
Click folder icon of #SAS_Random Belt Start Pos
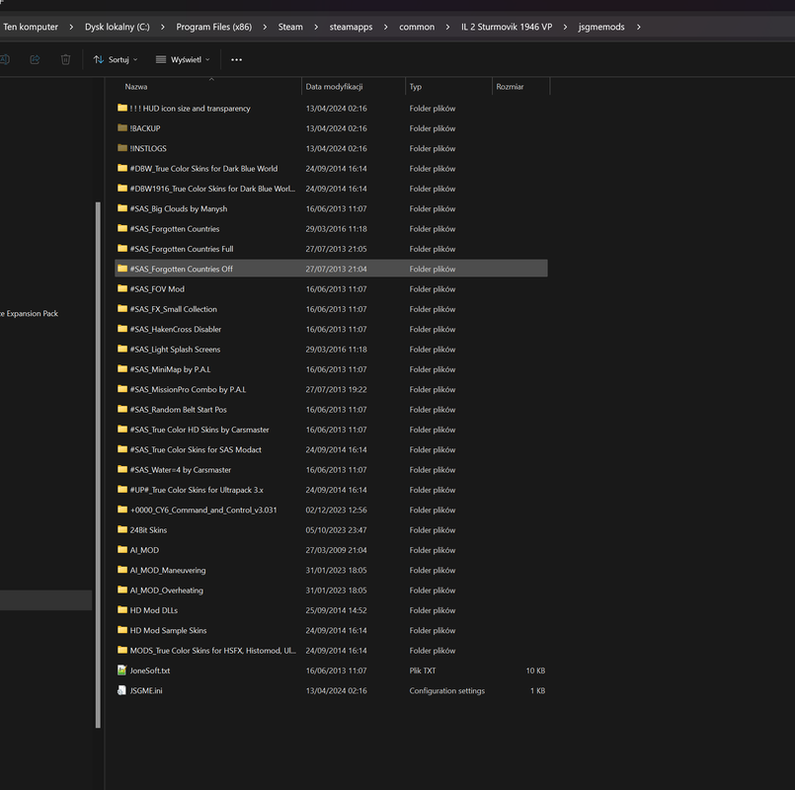[122, 409]
